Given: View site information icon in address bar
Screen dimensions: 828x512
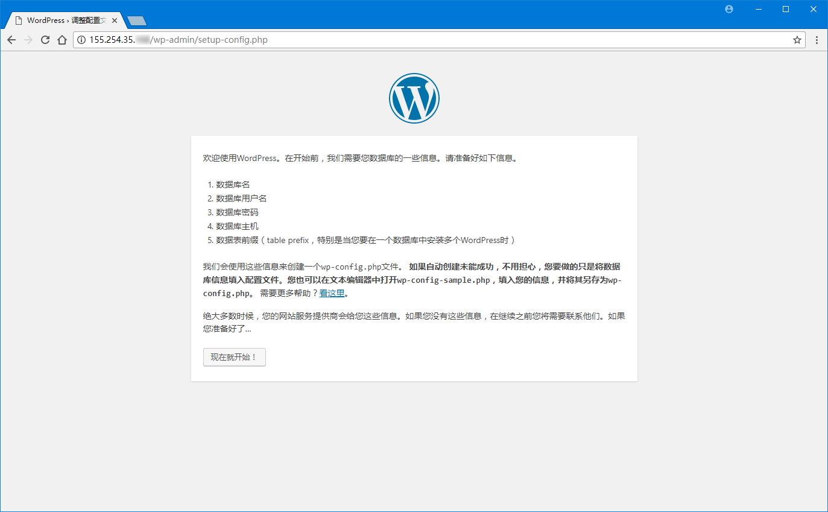Looking at the screenshot, I should click(x=81, y=40).
